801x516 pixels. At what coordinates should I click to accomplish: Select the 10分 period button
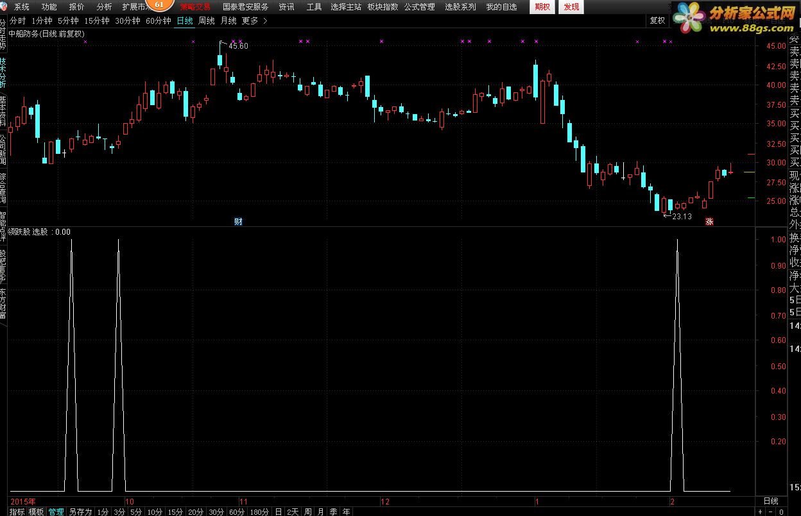(x=155, y=512)
